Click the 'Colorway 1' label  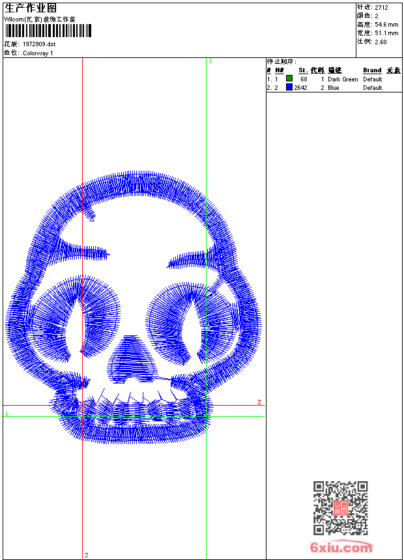click(x=38, y=53)
